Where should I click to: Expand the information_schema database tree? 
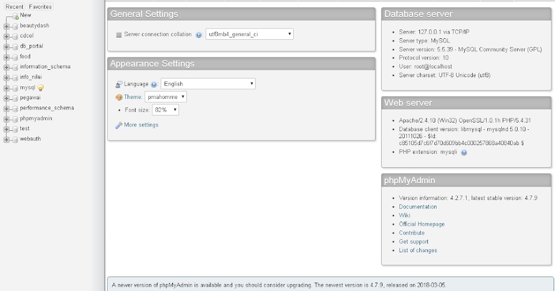tap(6, 67)
